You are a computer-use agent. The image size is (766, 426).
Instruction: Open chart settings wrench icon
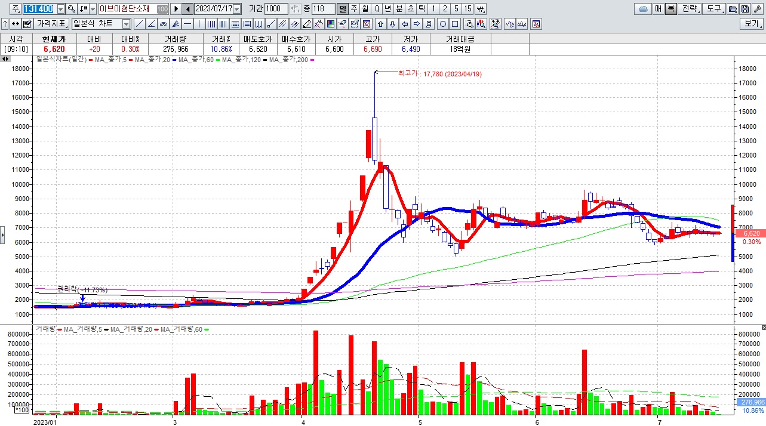pos(757,9)
